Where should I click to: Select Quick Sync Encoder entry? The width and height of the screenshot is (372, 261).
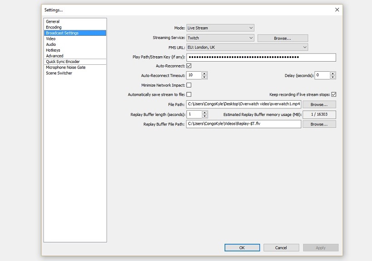tap(75, 62)
